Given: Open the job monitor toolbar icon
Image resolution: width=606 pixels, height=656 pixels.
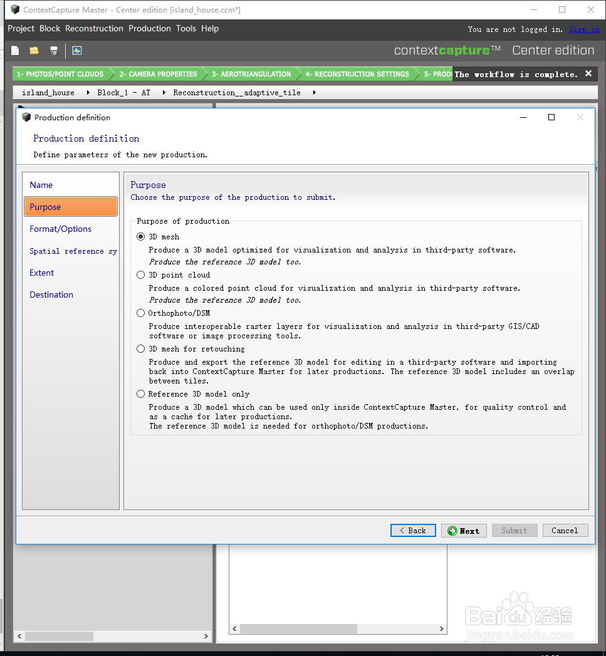Looking at the screenshot, I should pyautogui.click(x=77, y=51).
